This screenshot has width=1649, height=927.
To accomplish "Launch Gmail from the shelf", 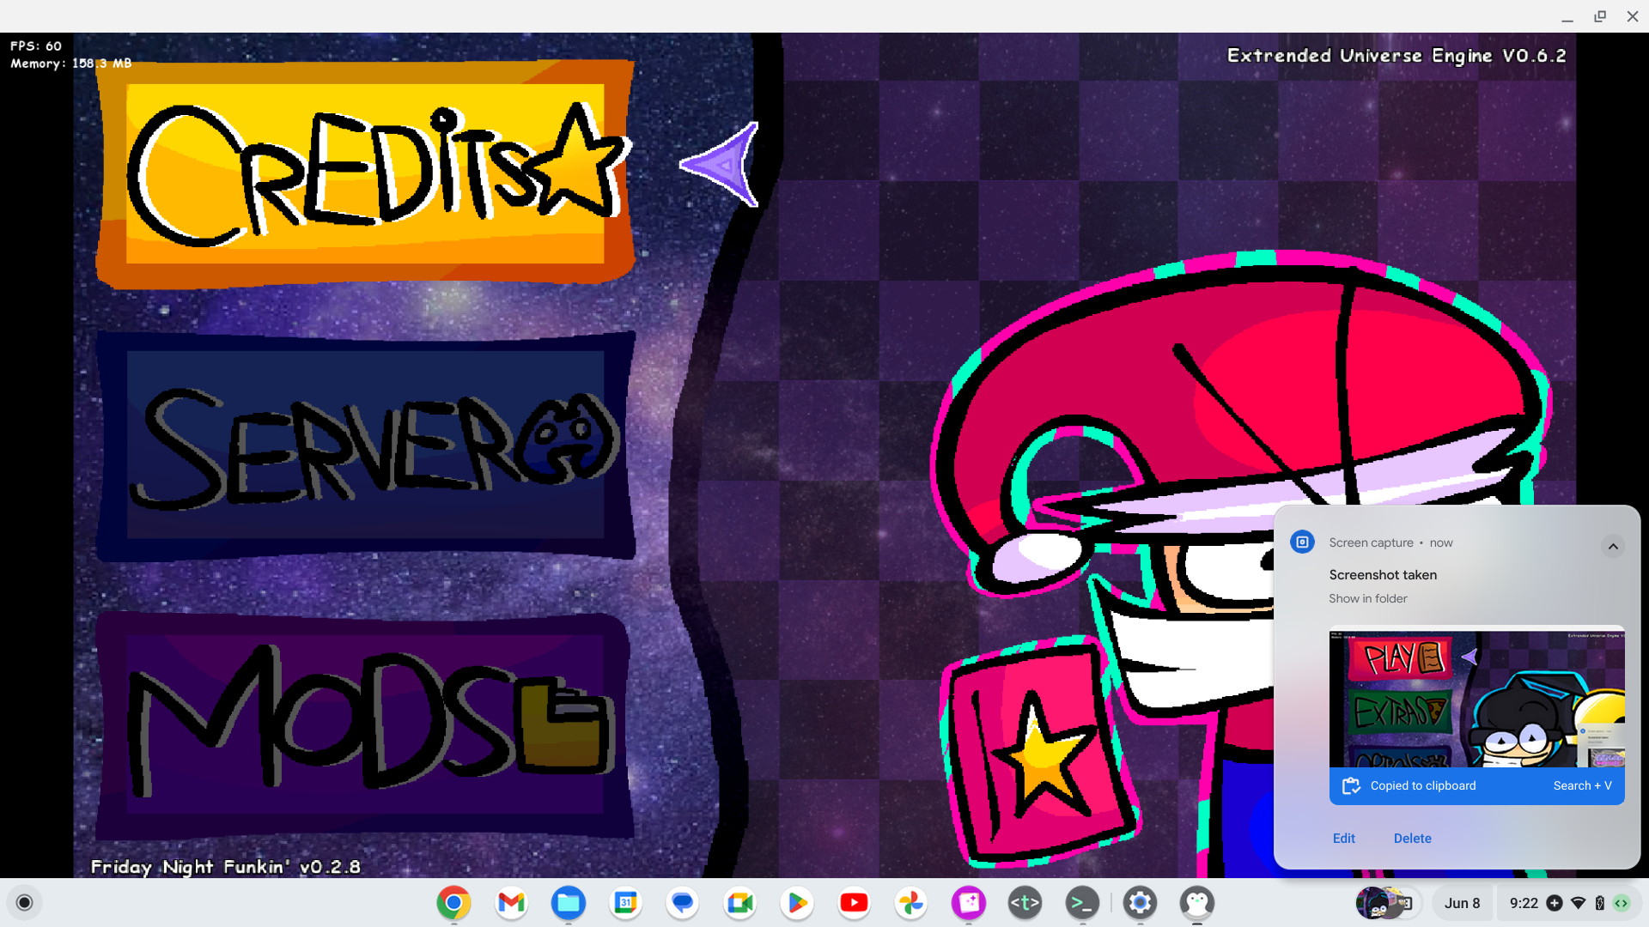I will [x=511, y=903].
